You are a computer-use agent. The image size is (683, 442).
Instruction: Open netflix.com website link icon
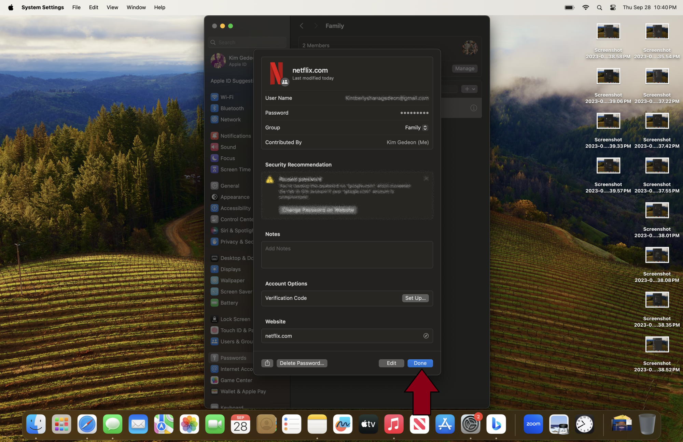426,336
